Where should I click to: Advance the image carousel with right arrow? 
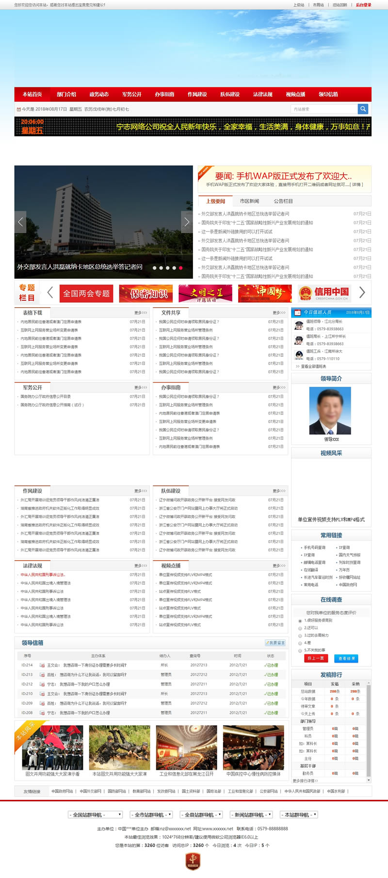pos(187,222)
